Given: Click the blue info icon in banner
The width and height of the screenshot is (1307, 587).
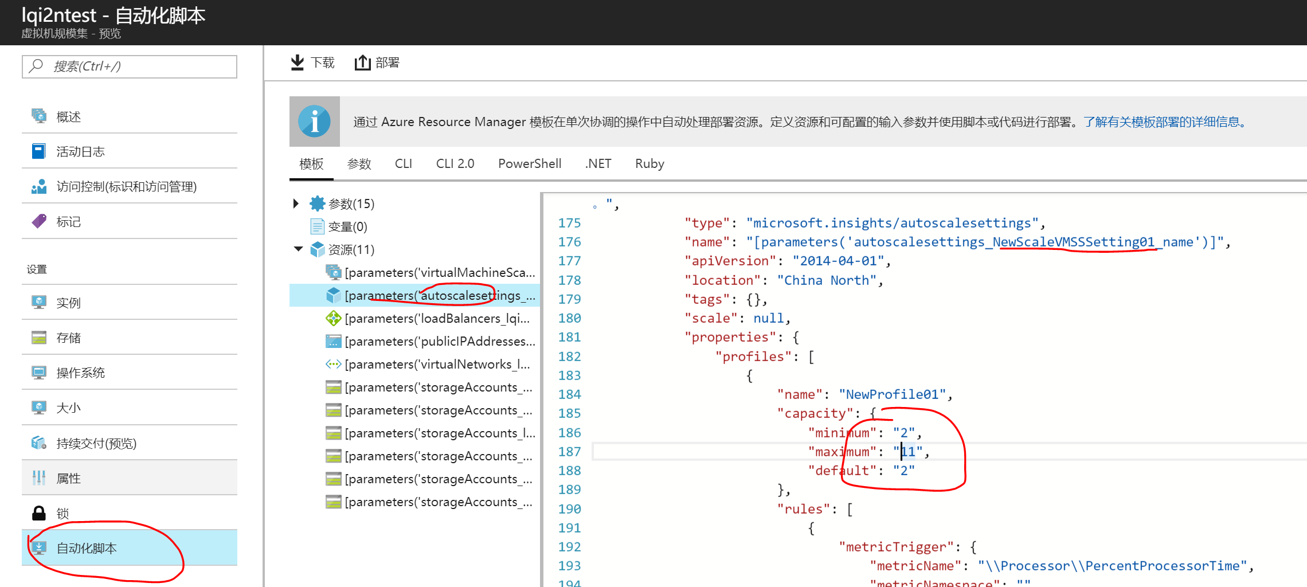Looking at the screenshot, I should (314, 122).
